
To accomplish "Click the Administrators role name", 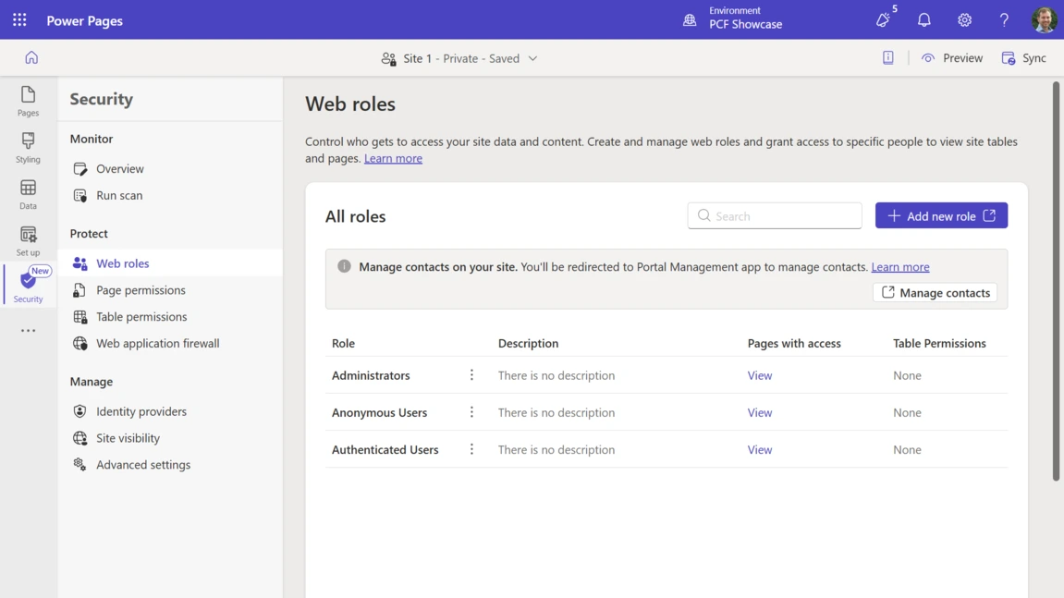I will tap(371, 375).
